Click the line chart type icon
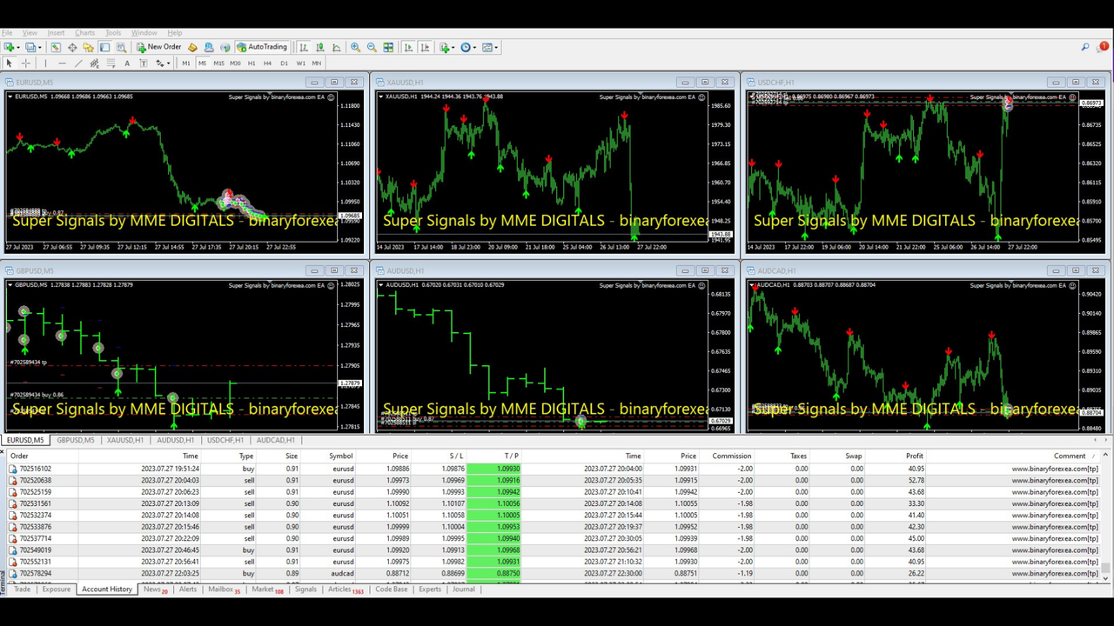The height and width of the screenshot is (626, 1114). 336,47
